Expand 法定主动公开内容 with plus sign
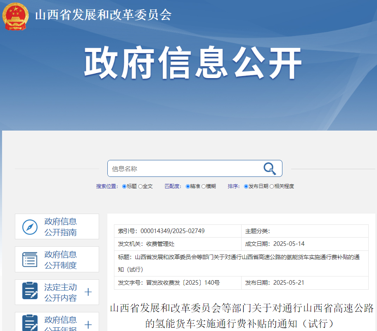The height and width of the screenshot is (331, 377). (x=88, y=292)
